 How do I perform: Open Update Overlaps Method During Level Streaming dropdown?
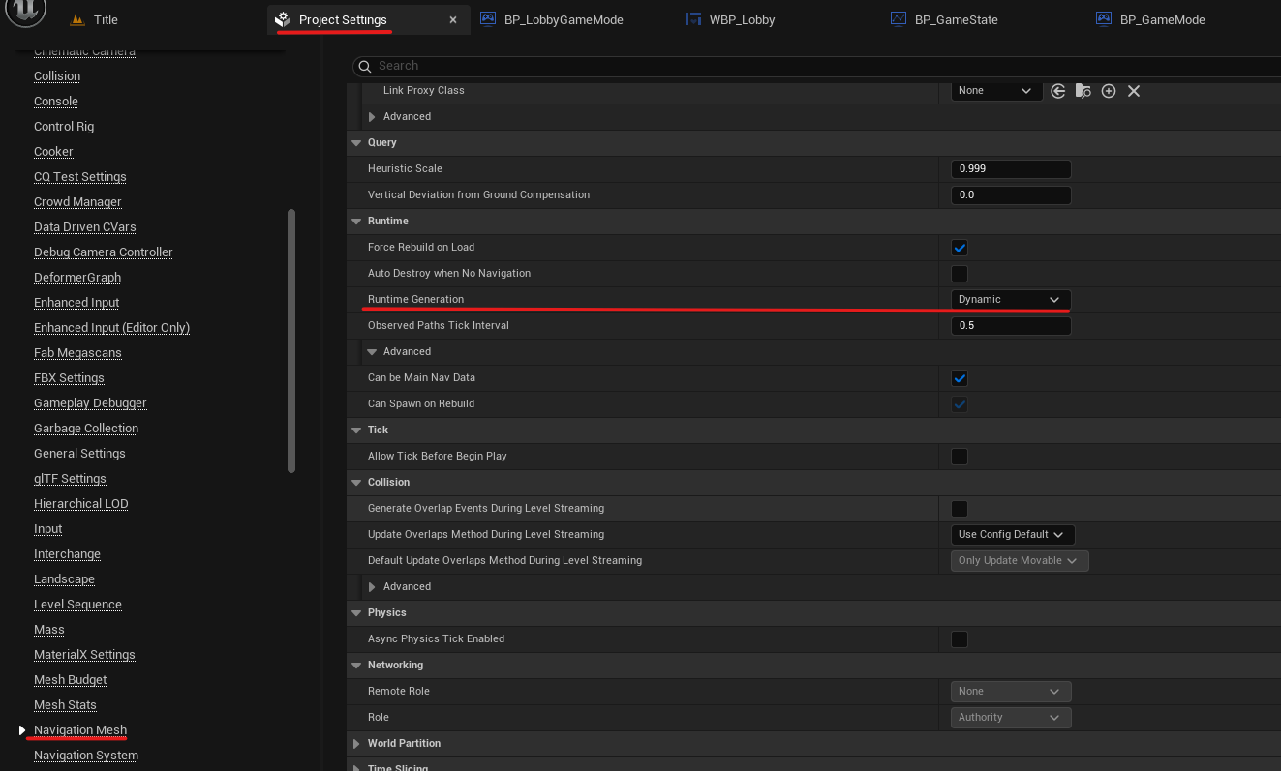[x=1013, y=535]
